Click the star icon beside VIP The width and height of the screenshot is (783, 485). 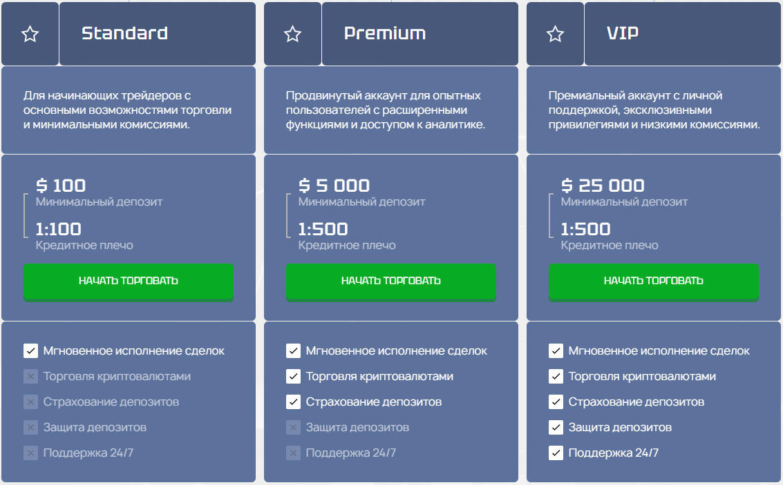[x=556, y=34]
